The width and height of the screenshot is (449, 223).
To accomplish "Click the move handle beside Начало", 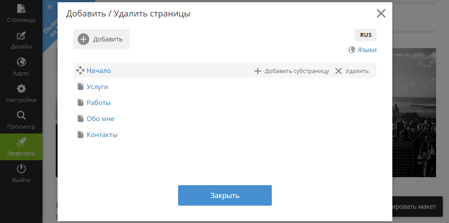I will pyautogui.click(x=80, y=70).
